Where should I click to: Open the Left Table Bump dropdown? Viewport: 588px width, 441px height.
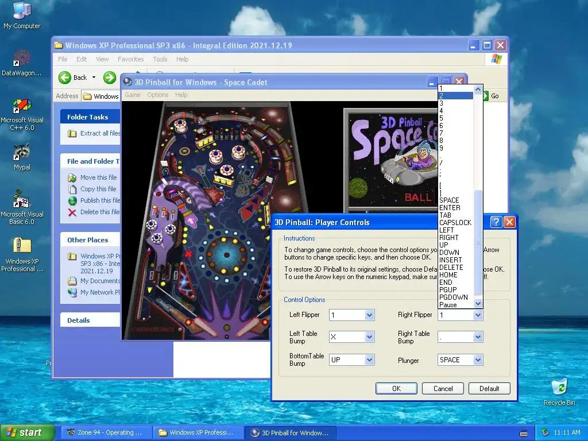[x=369, y=337]
